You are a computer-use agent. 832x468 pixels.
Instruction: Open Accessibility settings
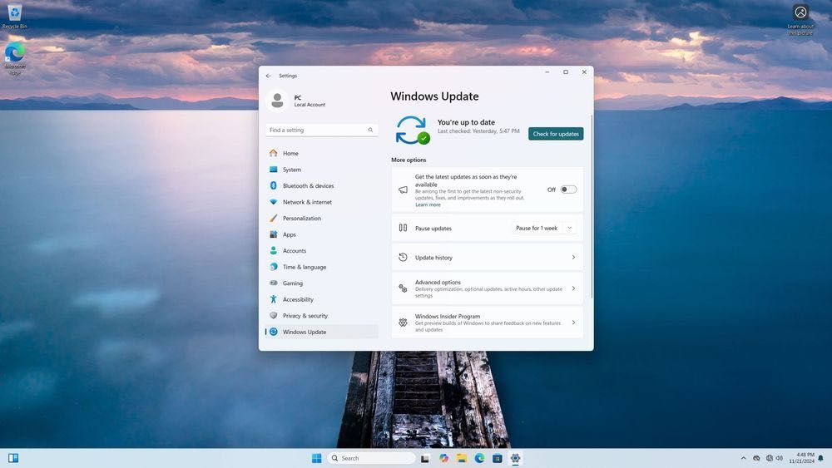click(x=321, y=299)
